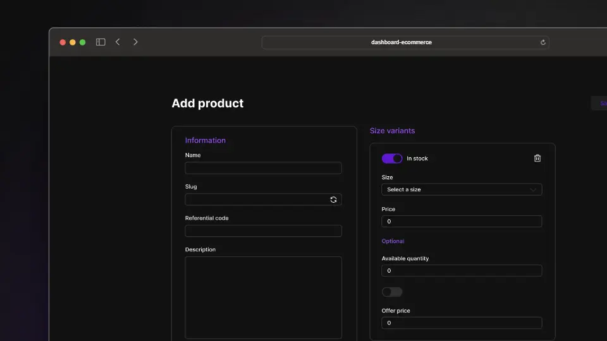Regenerate the slug with the refresh icon
This screenshot has height=341, width=607.
point(333,200)
